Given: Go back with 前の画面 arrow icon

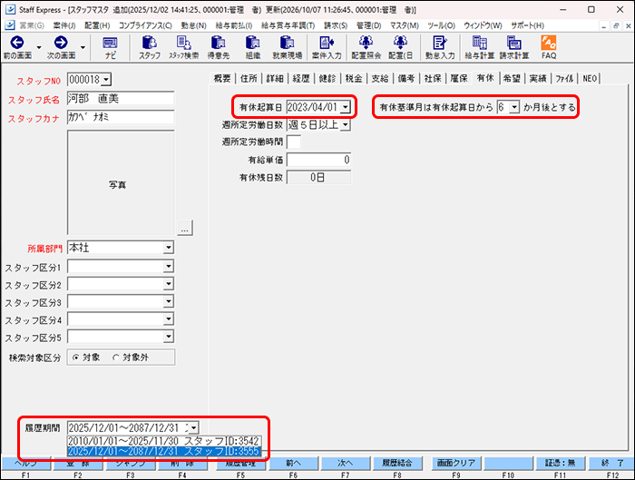Looking at the screenshot, I should [x=17, y=43].
